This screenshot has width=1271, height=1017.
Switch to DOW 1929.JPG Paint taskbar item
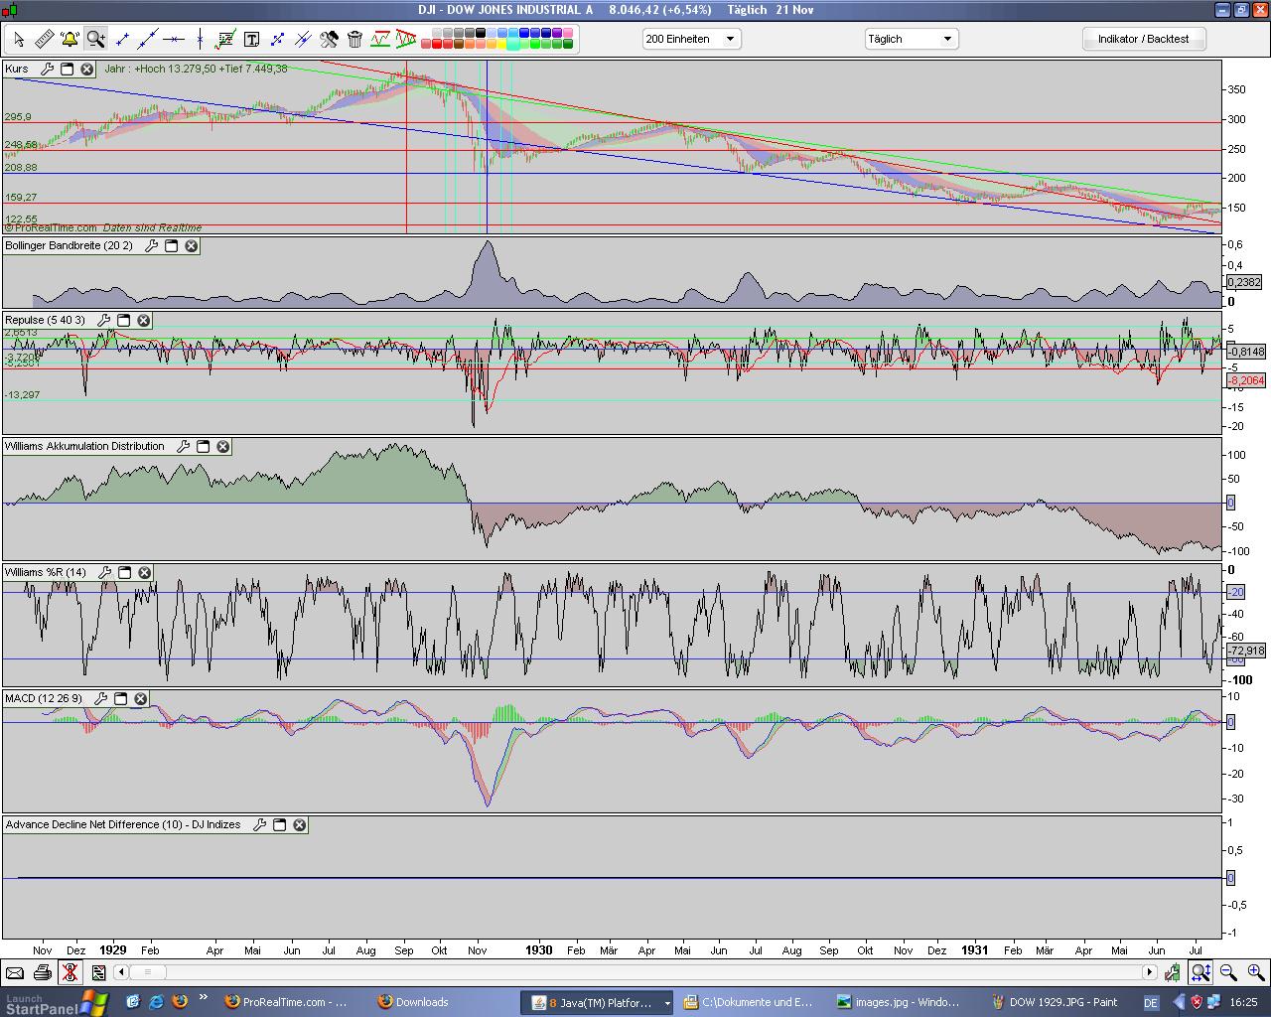tap(1056, 1002)
